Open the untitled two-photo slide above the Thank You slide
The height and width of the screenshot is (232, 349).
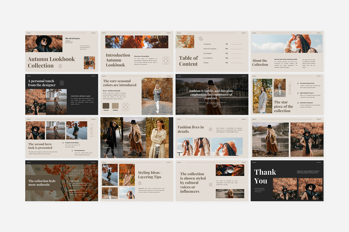point(287,137)
